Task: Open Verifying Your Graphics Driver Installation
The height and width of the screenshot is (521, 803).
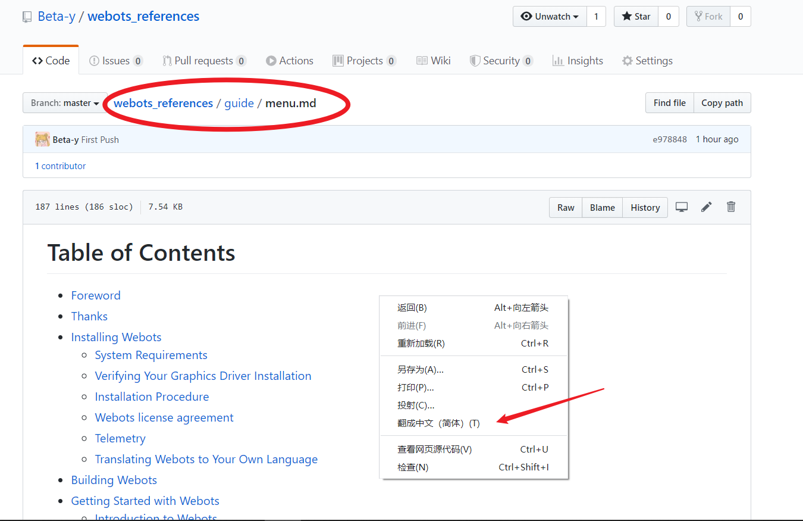Action: point(203,376)
